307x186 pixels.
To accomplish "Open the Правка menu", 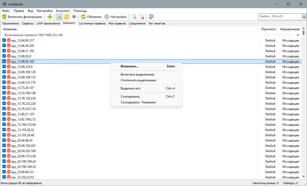I will (x=18, y=11).
